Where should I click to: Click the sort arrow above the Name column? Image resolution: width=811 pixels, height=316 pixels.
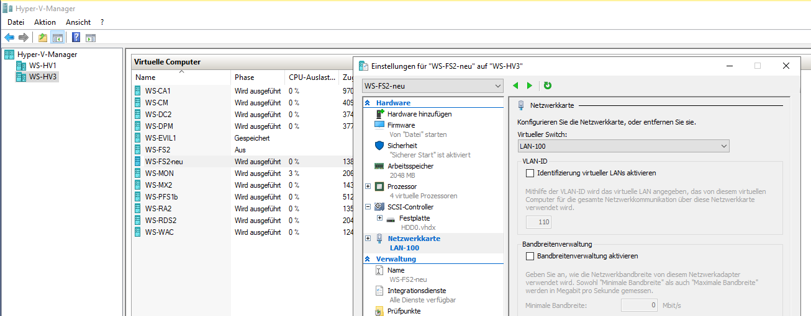tap(181, 72)
